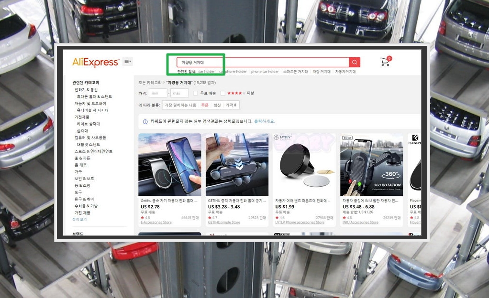Collapse categories with 적게 보기
This screenshot has width=489, height=298.
79,220
